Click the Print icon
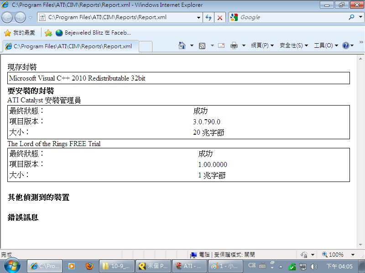This screenshot has width=365, height=273. coord(234,45)
